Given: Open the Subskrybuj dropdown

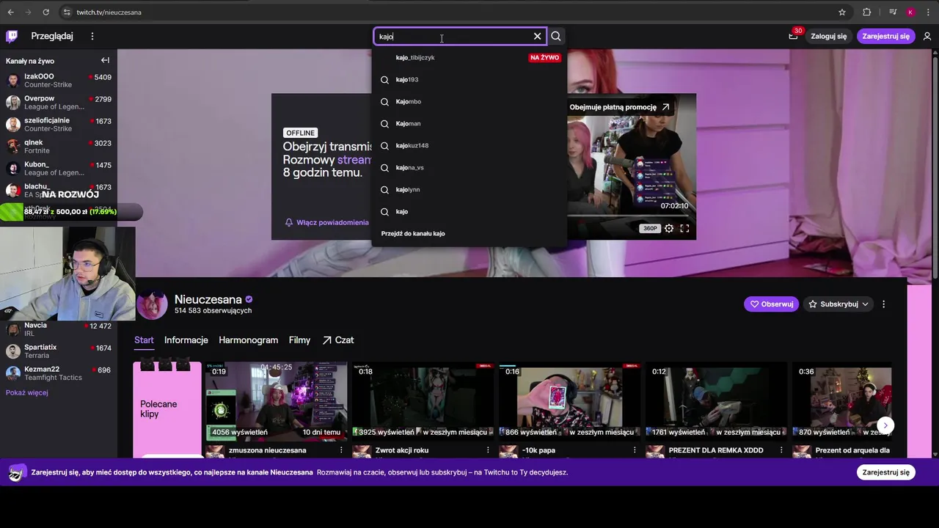Looking at the screenshot, I should click(838, 304).
